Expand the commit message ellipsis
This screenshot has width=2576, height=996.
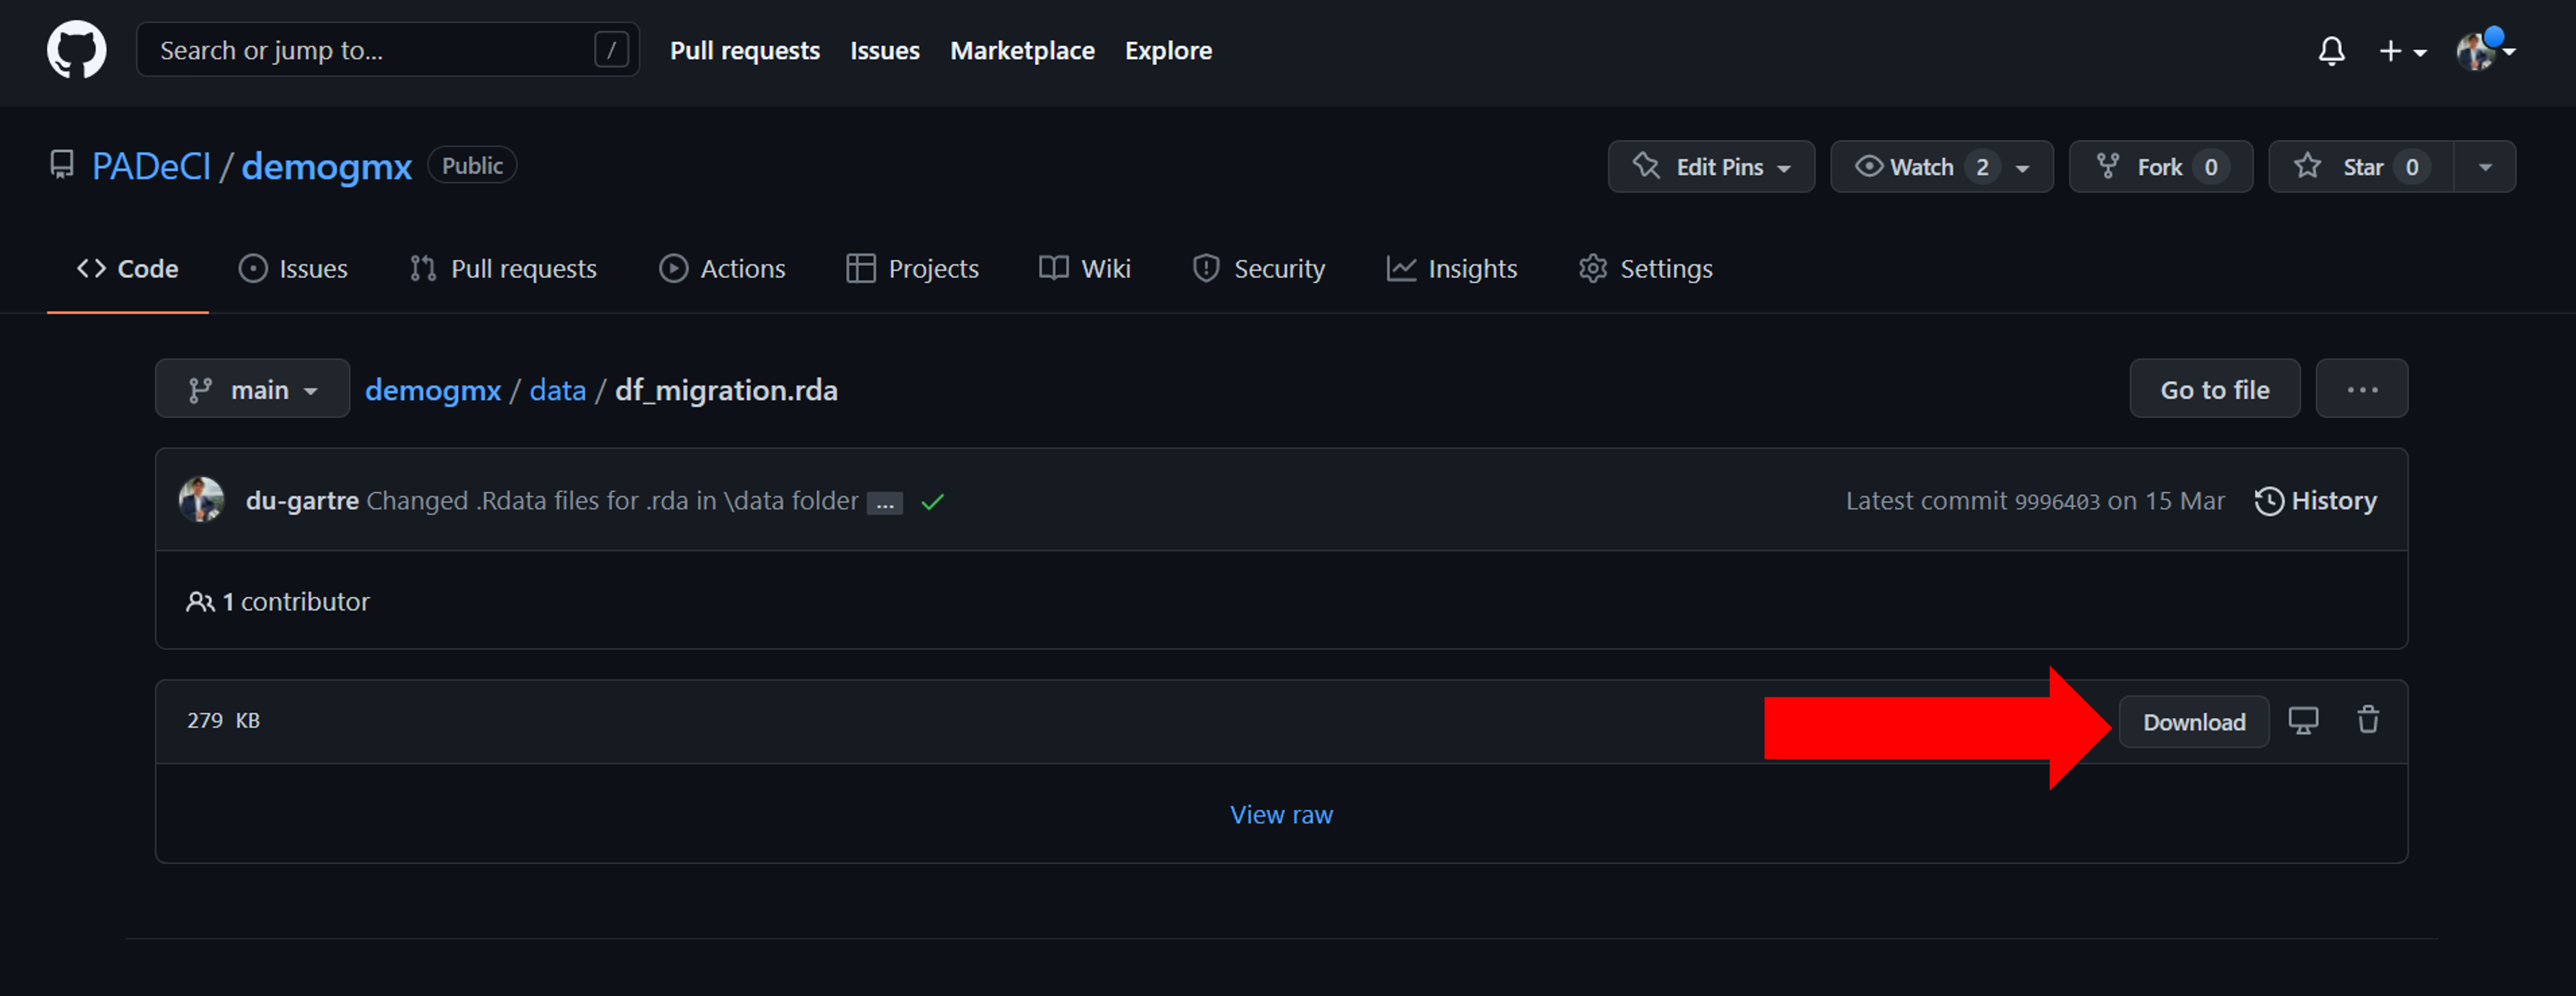pyautogui.click(x=884, y=503)
